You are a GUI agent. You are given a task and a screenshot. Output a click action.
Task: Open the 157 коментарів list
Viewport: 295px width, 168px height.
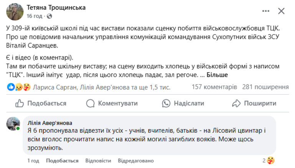pos(214,87)
